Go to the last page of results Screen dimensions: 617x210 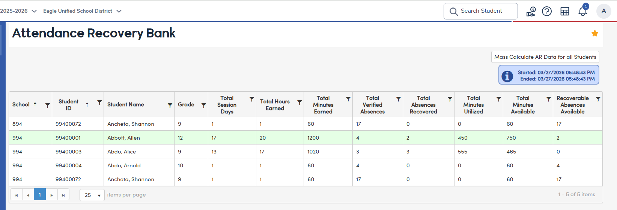(63, 195)
